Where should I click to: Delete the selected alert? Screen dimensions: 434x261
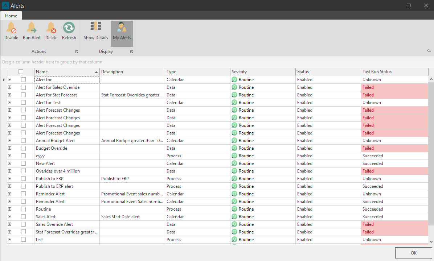click(x=51, y=31)
